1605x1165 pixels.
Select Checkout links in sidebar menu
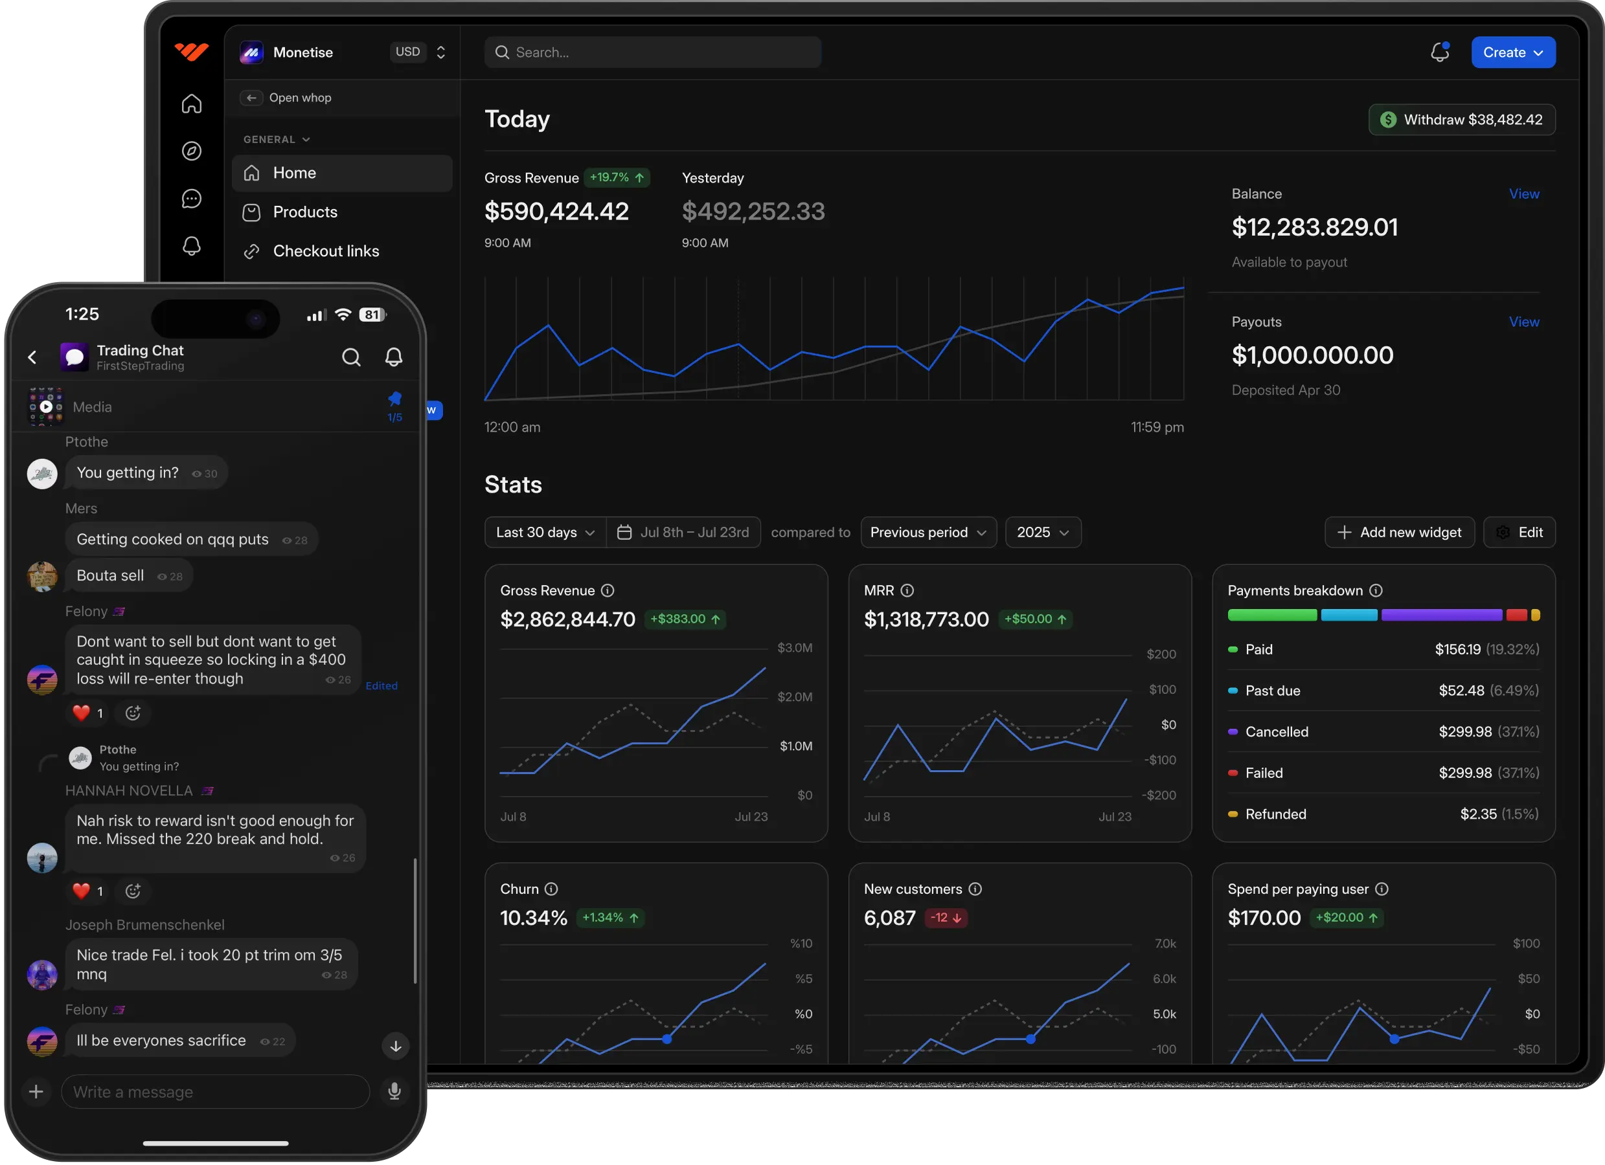tap(326, 251)
